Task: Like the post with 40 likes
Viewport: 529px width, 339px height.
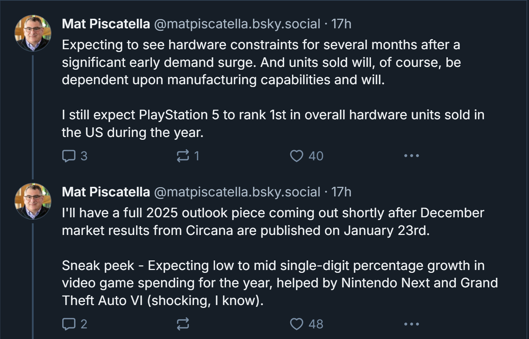Action: 297,156
